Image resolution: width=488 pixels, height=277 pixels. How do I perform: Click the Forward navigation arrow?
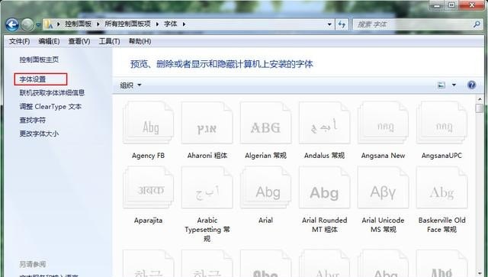(x=27, y=24)
